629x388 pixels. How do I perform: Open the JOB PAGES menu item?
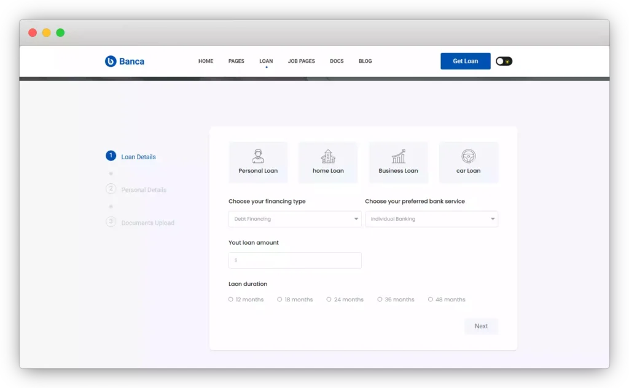301,61
